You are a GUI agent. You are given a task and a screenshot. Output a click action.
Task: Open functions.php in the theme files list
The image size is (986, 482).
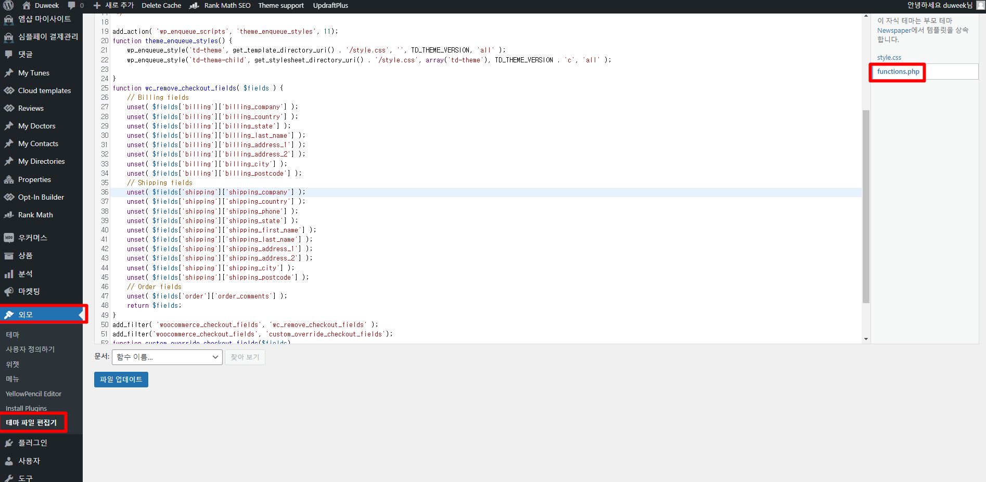898,72
